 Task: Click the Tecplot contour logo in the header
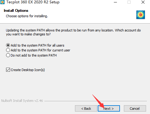click(141, 15)
